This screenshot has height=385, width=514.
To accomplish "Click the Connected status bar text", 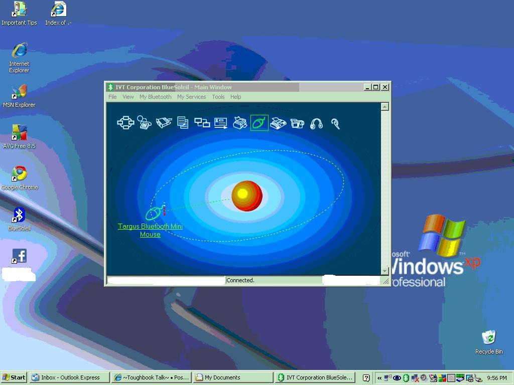I will tap(240, 280).
